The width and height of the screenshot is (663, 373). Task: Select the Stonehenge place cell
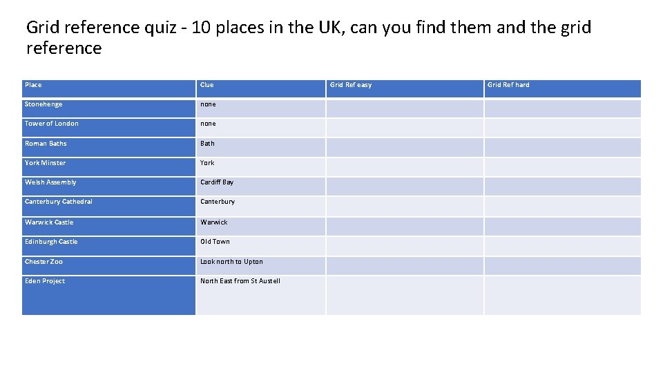point(44,104)
